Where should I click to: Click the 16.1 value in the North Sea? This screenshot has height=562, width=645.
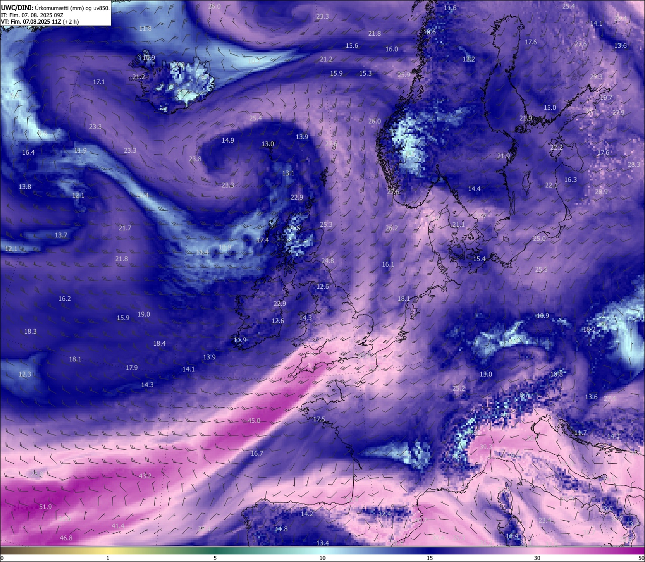pyautogui.click(x=388, y=265)
